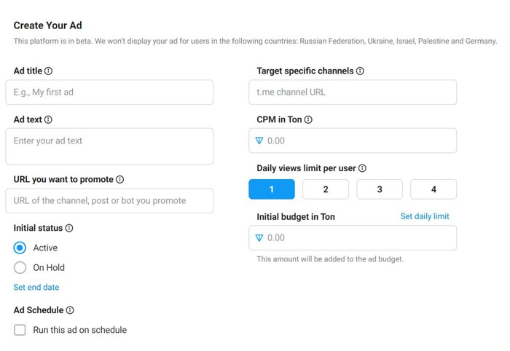Open the URL you want to promote info icon
Viewport: 510px width, 351px height.
(120, 180)
